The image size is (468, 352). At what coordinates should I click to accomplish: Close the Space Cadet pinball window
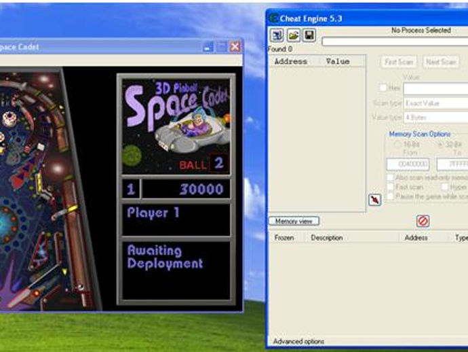pyautogui.click(x=235, y=47)
